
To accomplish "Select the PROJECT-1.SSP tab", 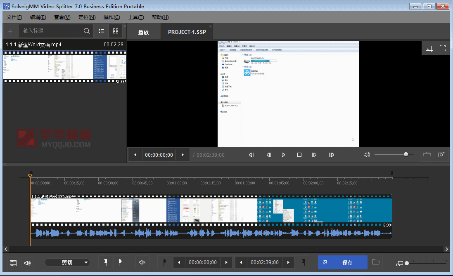I will coord(187,32).
